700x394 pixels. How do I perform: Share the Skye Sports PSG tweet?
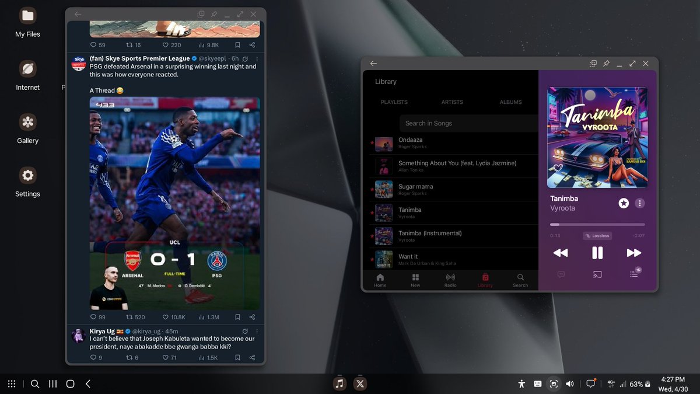[252, 317]
